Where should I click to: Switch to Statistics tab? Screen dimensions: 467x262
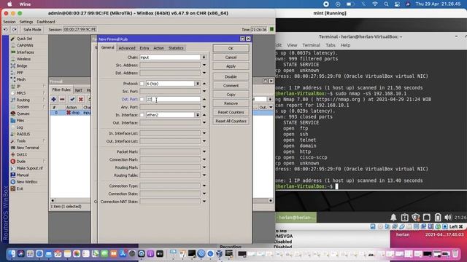pos(176,48)
